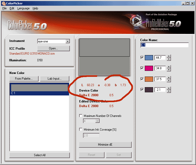Close the ColorPicker window
196x165 pixels.
click(x=192, y=3)
